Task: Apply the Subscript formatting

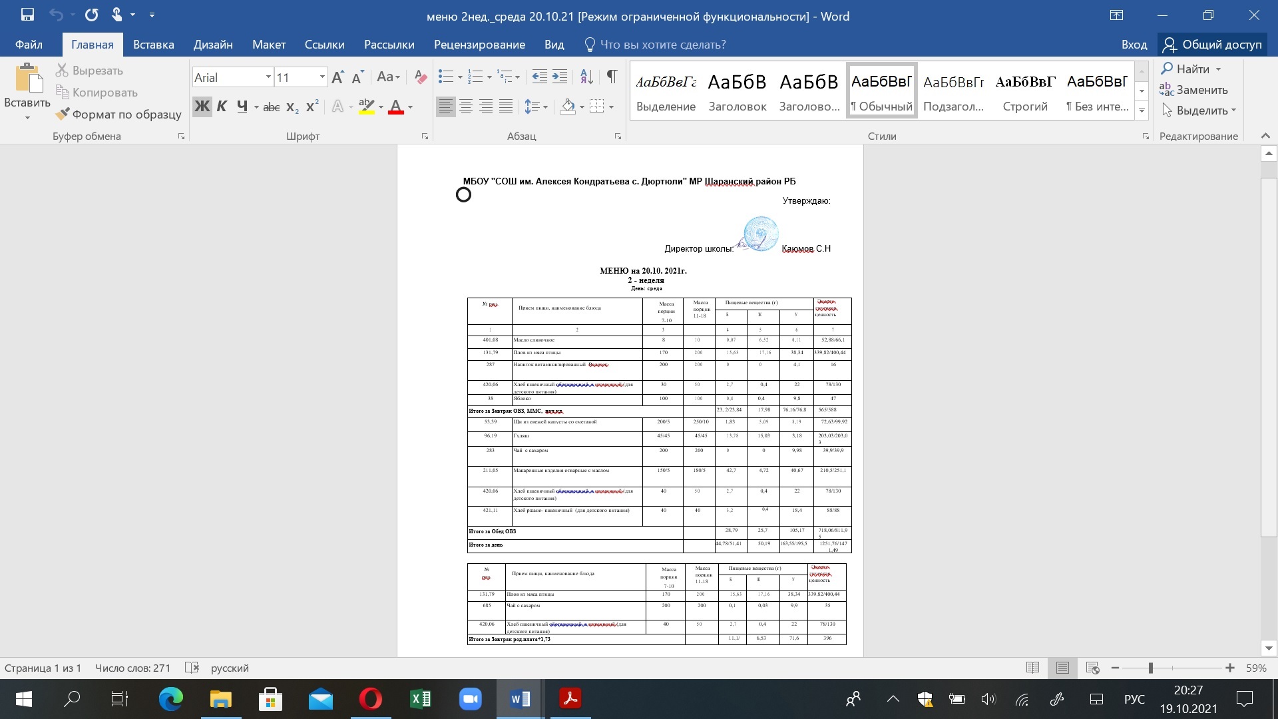Action: tap(292, 107)
